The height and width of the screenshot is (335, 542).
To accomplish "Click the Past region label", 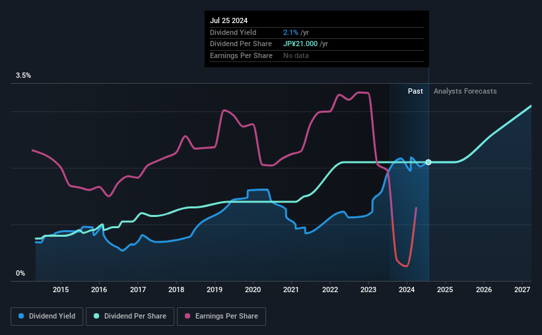I will (415, 91).
